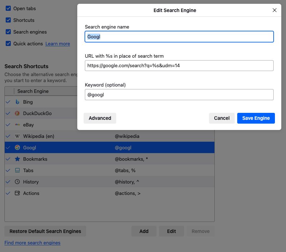This screenshot has width=286, height=252.
Task: Uncheck the Open tabs suggestion
Action: coord(8,9)
